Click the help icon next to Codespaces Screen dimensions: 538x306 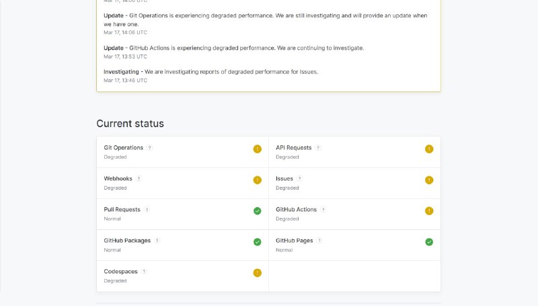(x=144, y=272)
